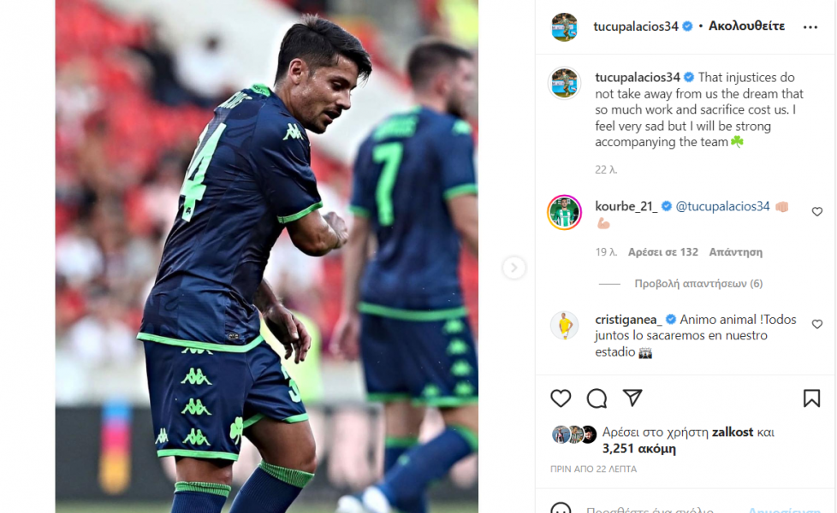Like the post with the heart icon
Screen dimensions: 837x513
pos(561,398)
